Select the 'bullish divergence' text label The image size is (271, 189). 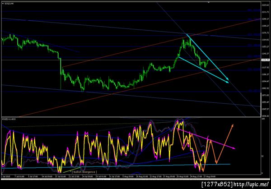[x=84, y=172]
